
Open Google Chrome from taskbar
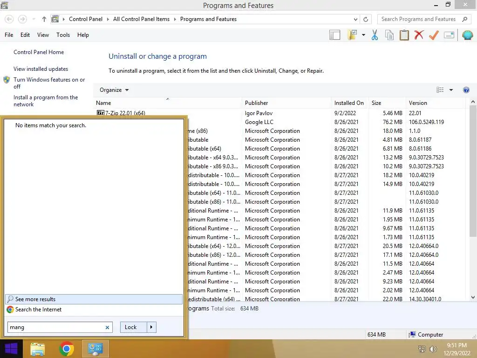pyautogui.click(x=66, y=349)
